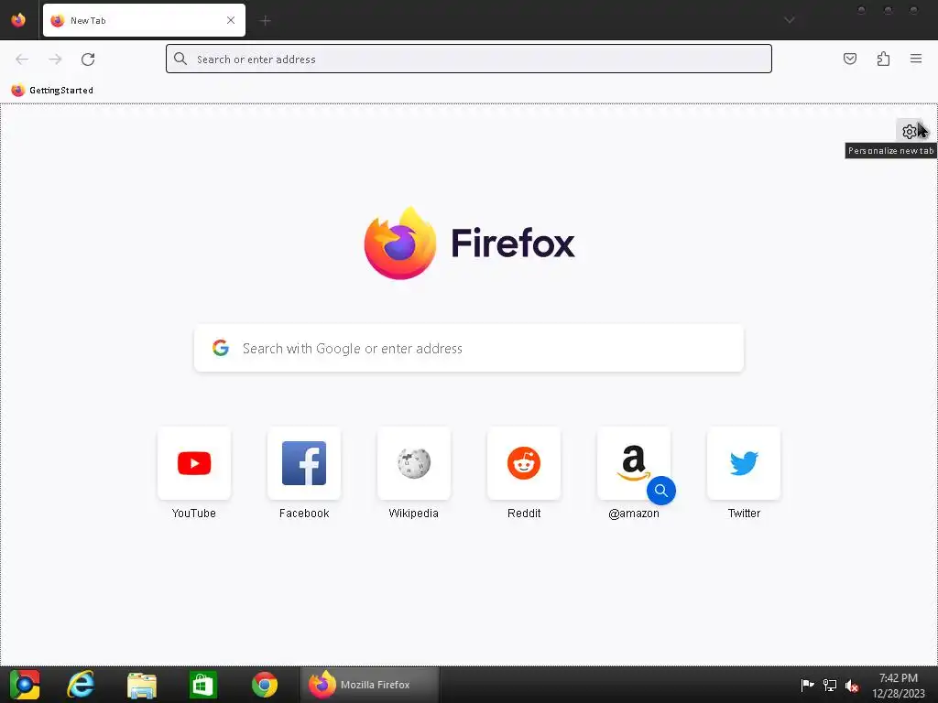Open a new tab with plus button
This screenshot has height=703, width=938.
pyautogui.click(x=265, y=21)
